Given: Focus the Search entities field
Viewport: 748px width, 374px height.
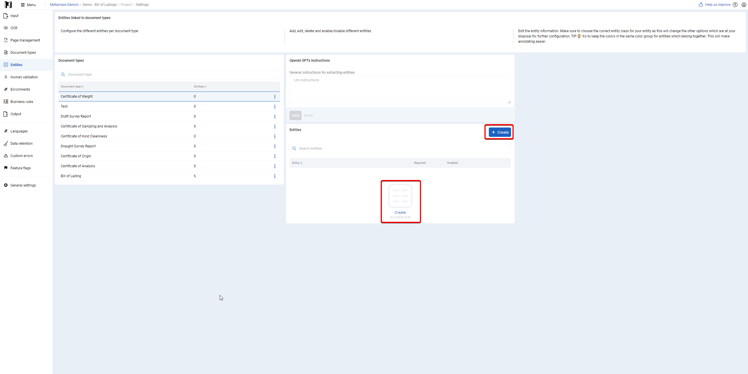Looking at the screenshot, I should point(400,149).
